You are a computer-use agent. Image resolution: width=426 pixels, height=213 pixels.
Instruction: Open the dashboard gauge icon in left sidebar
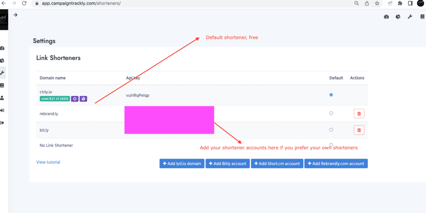(2, 49)
